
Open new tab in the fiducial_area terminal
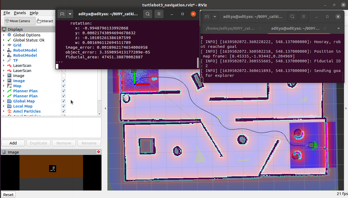[62, 14]
